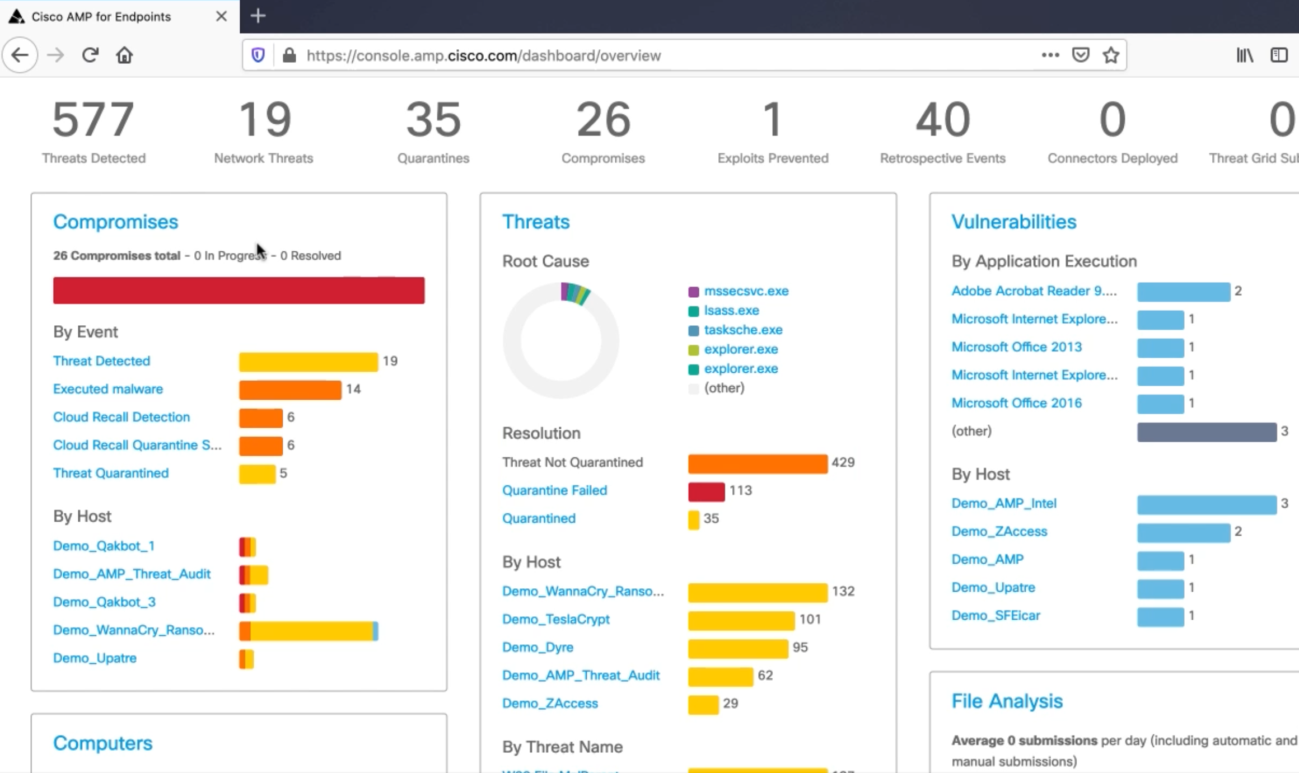This screenshot has height=773, width=1299.
Task: Click the 1 Exploits Prevented count
Action: point(773,119)
